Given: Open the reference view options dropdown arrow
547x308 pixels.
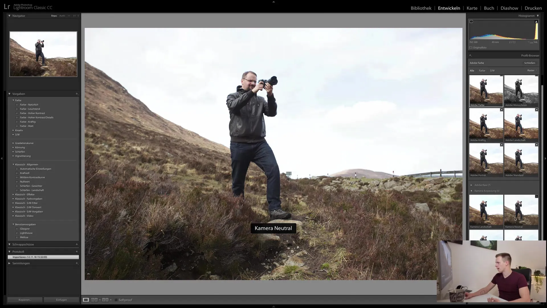Looking at the screenshot, I should [100, 300].
